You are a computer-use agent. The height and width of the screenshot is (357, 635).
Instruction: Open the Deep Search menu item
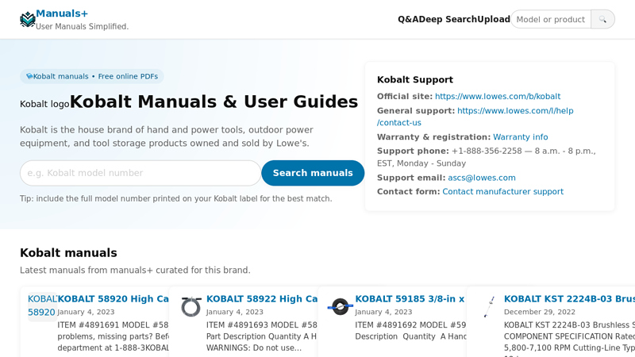(x=448, y=19)
